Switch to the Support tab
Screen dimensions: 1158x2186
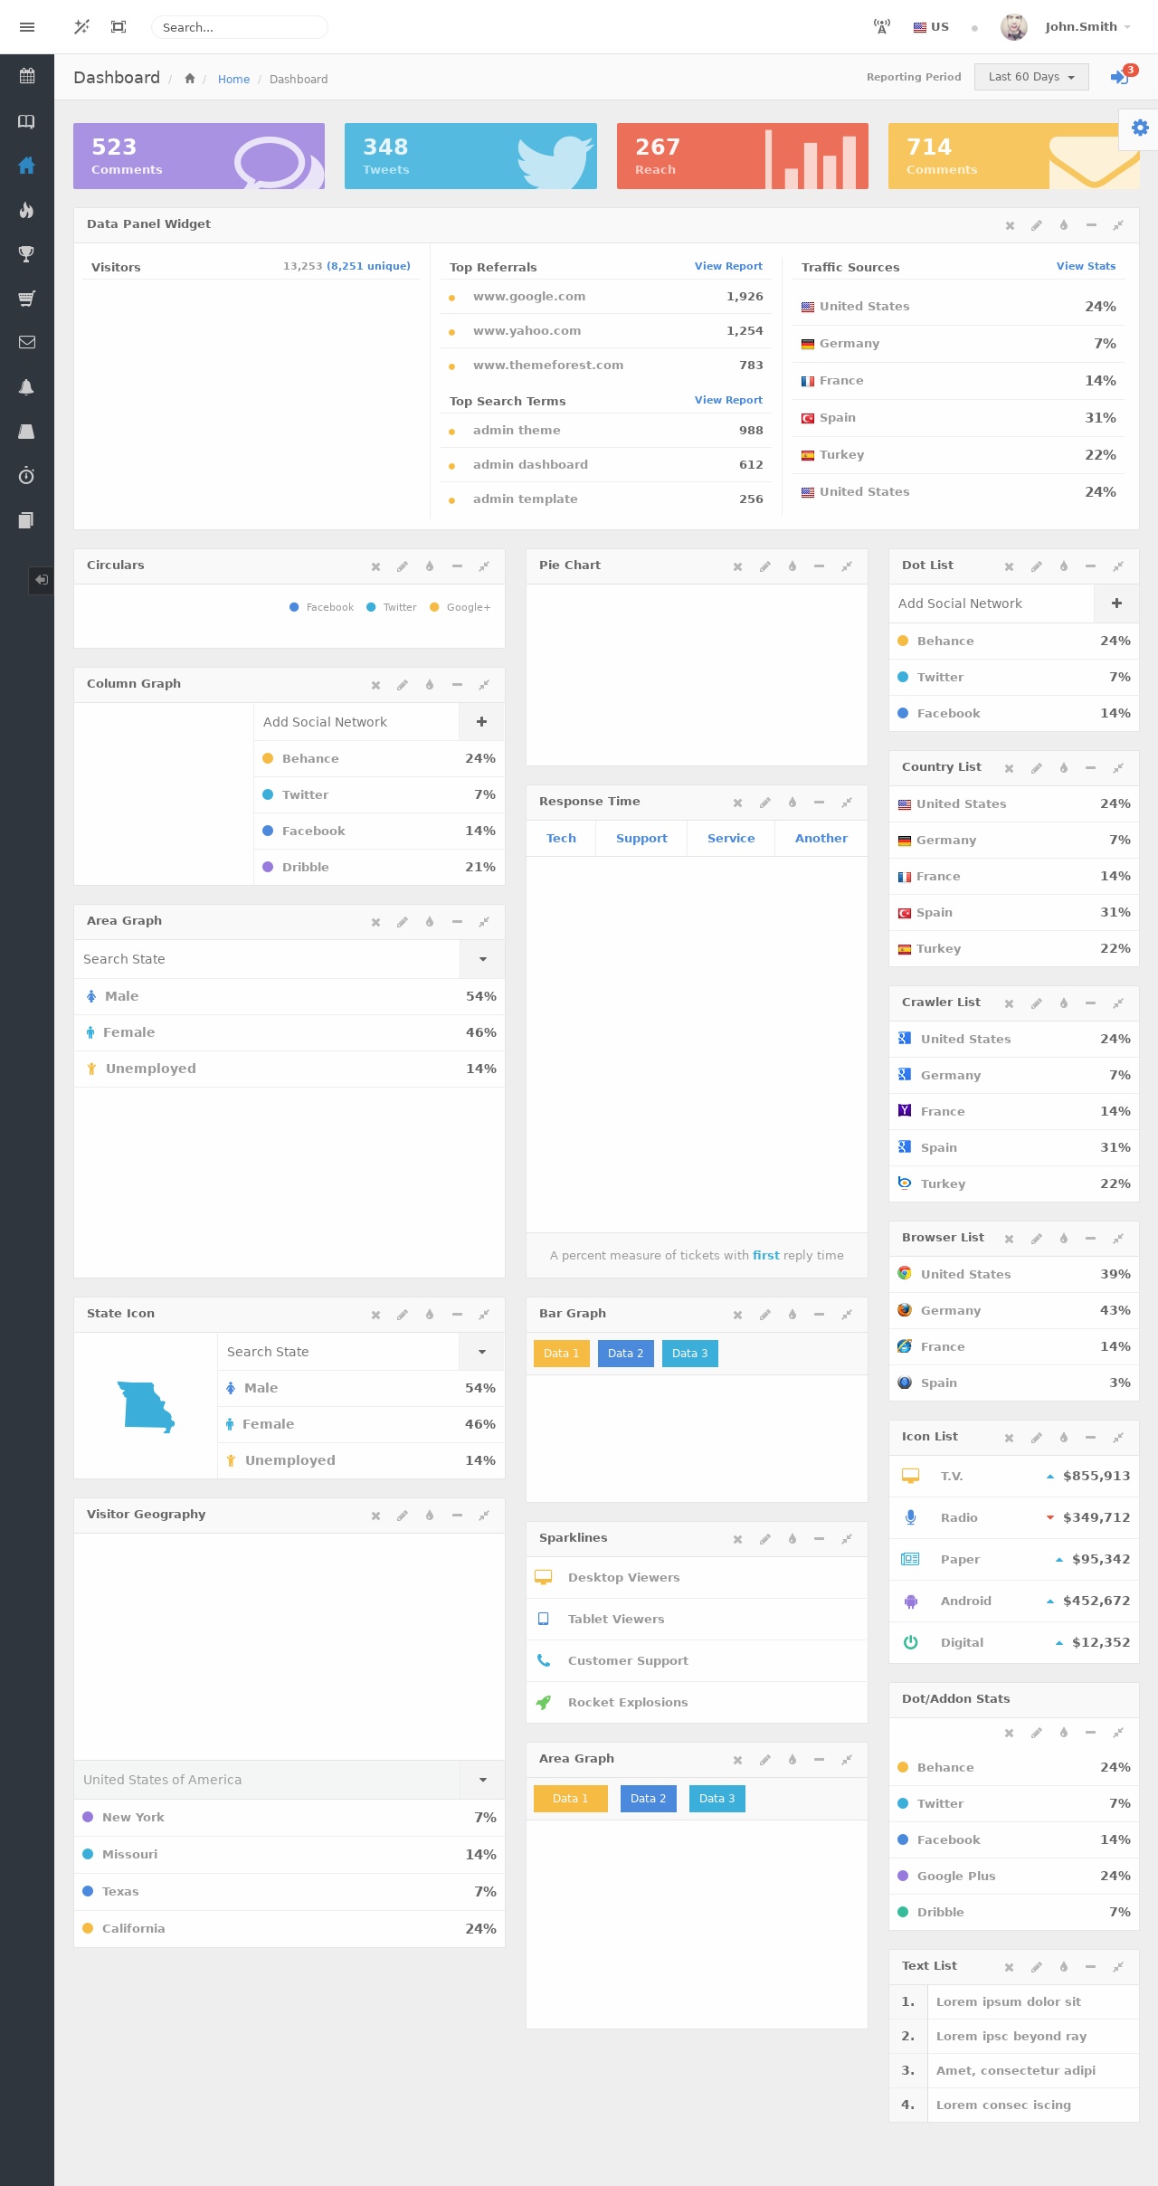[x=641, y=839]
